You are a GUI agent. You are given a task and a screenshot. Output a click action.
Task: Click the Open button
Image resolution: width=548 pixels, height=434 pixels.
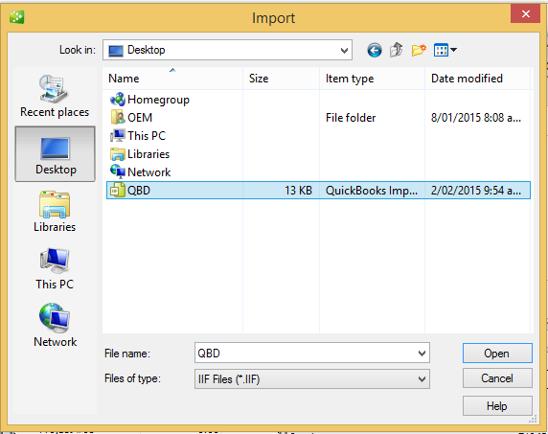(x=497, y=354)
